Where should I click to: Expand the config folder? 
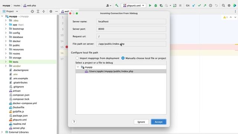click(6, 33)
